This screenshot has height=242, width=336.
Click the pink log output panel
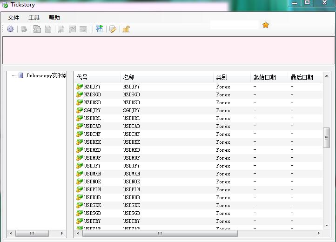pyautogui.click(x=168, y=50)
